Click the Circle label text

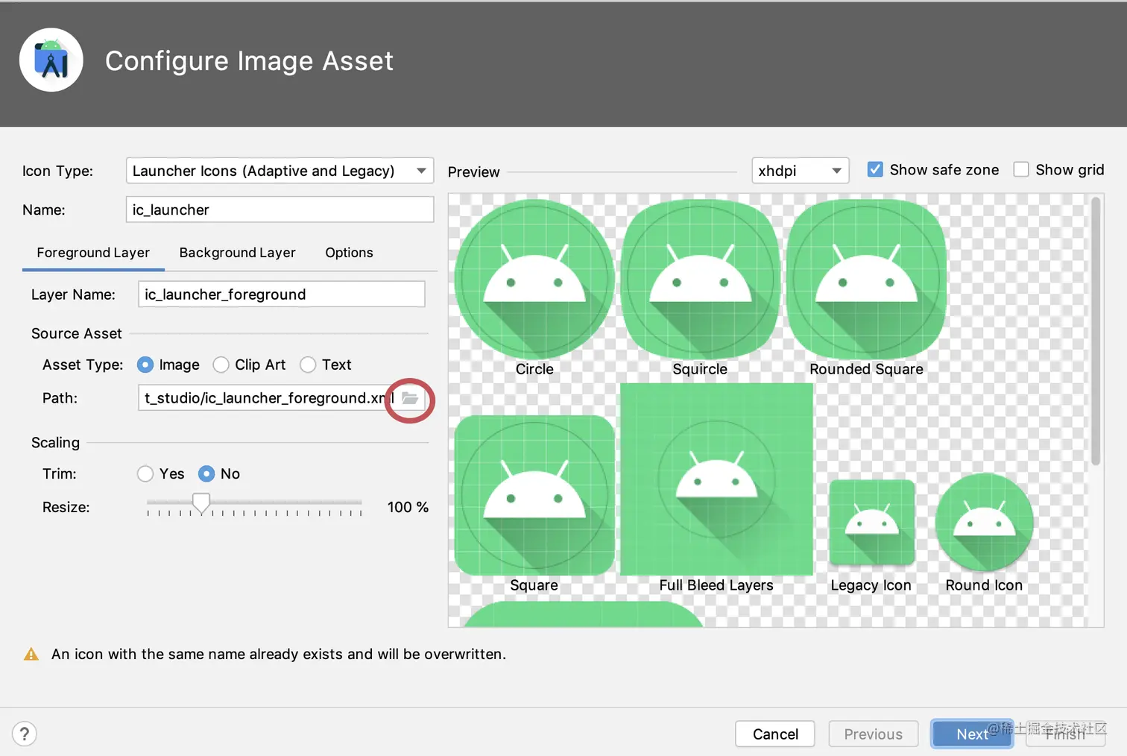point(534,369)
